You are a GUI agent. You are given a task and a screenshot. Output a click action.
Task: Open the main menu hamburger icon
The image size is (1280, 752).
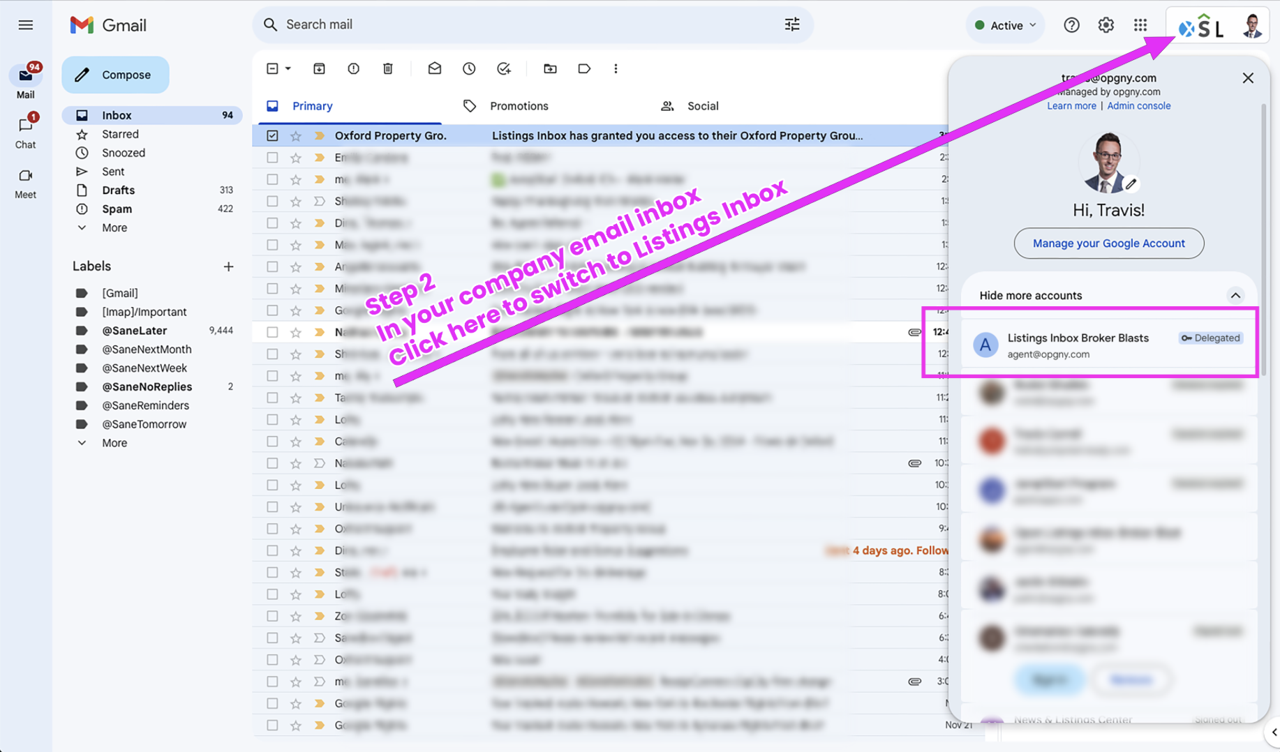[26, 25]
